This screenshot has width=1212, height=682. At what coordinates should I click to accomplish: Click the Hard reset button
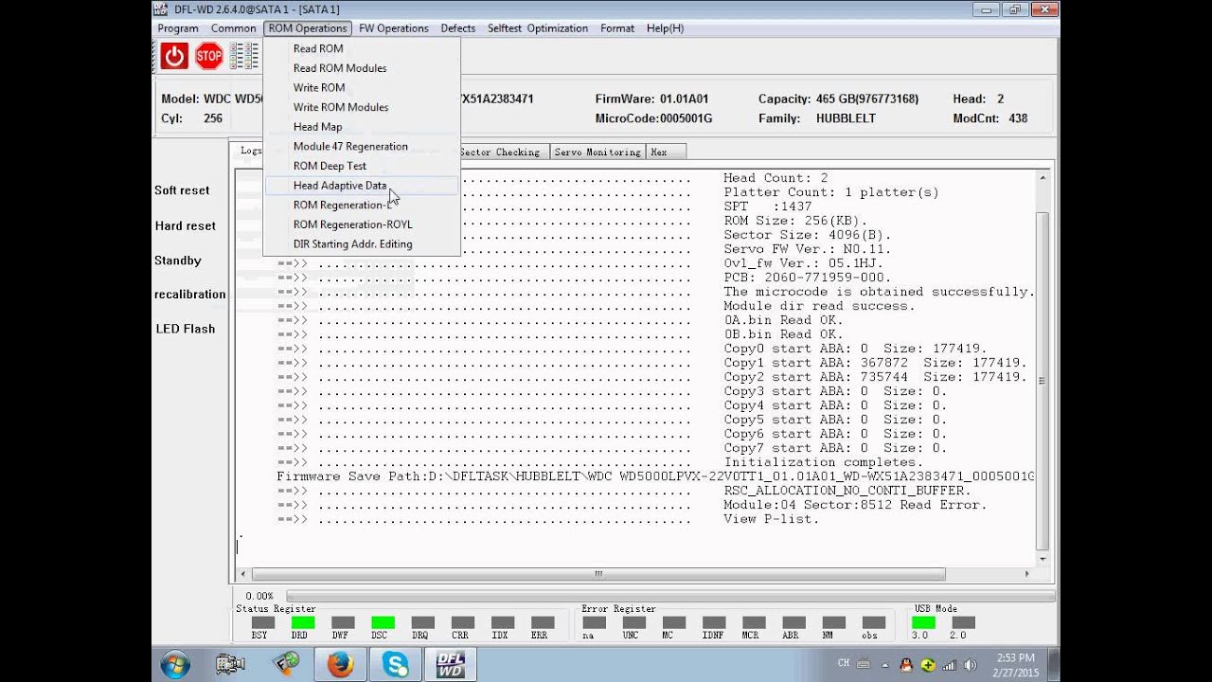click(186, 226)
